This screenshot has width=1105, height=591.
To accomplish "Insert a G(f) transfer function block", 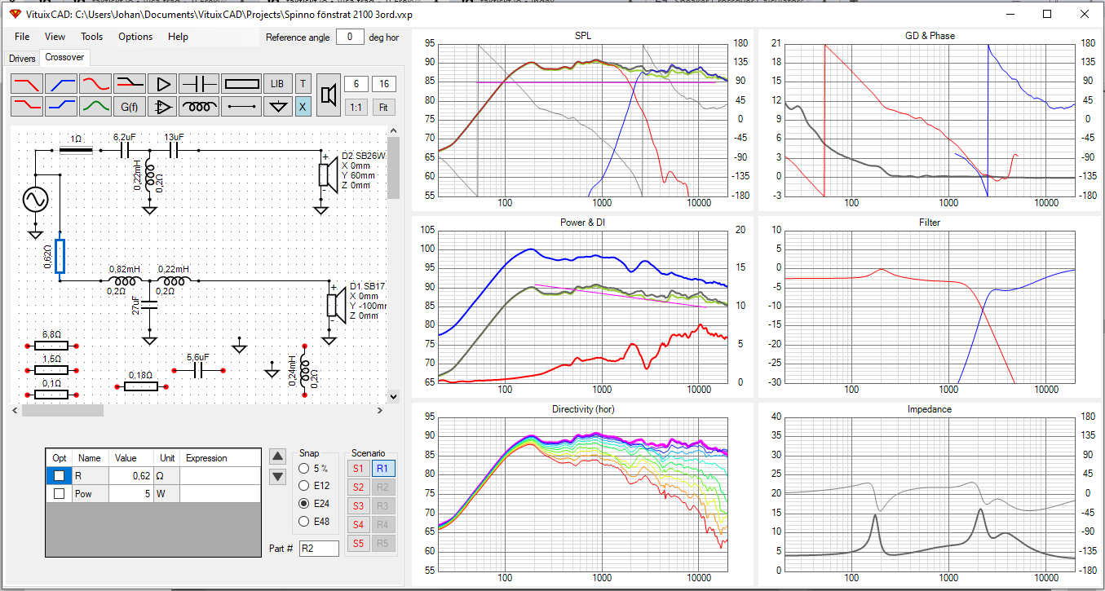I will tap(129, 106).
